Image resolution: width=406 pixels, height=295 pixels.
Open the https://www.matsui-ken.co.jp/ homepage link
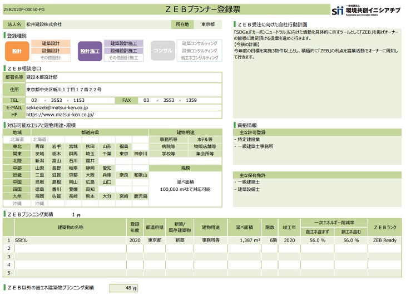coord(60,114)
